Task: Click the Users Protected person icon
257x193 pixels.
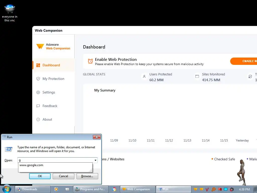Action: pos(144,76)
